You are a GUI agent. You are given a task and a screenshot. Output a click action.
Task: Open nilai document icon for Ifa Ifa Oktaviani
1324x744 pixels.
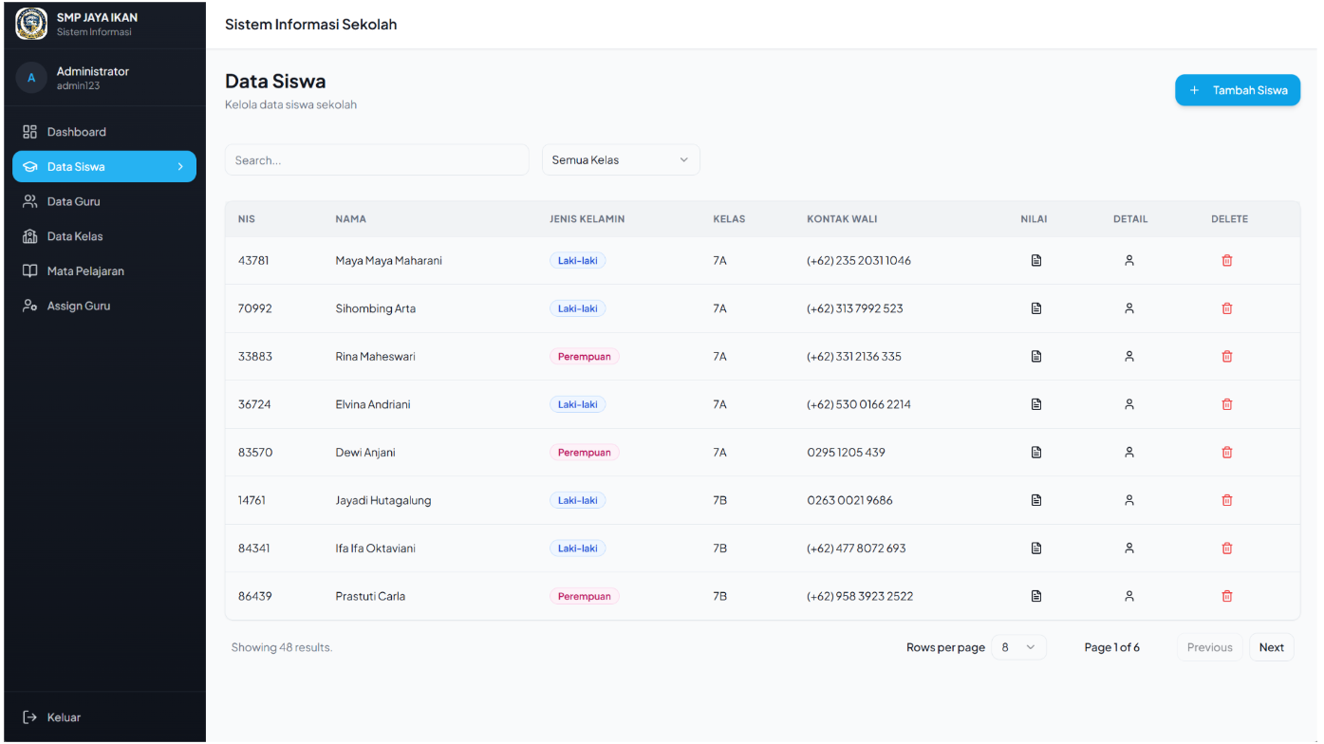[x=1035, y=549]
